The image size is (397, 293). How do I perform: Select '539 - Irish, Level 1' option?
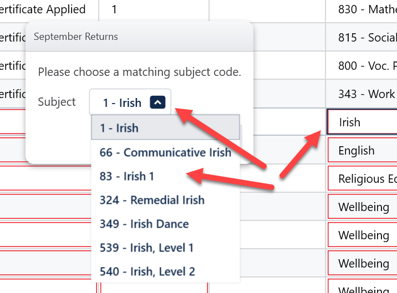pos(146,248)
